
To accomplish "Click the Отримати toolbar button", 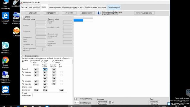I will [x=33, y=13].
